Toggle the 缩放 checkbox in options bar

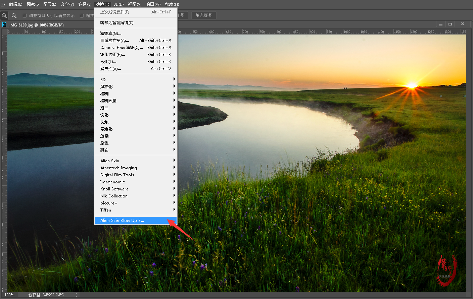(x=82, y=16)
